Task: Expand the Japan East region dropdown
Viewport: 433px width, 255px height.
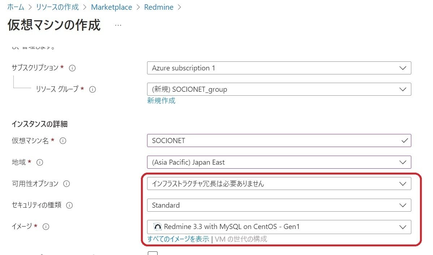Action: (x=279, y=162)
